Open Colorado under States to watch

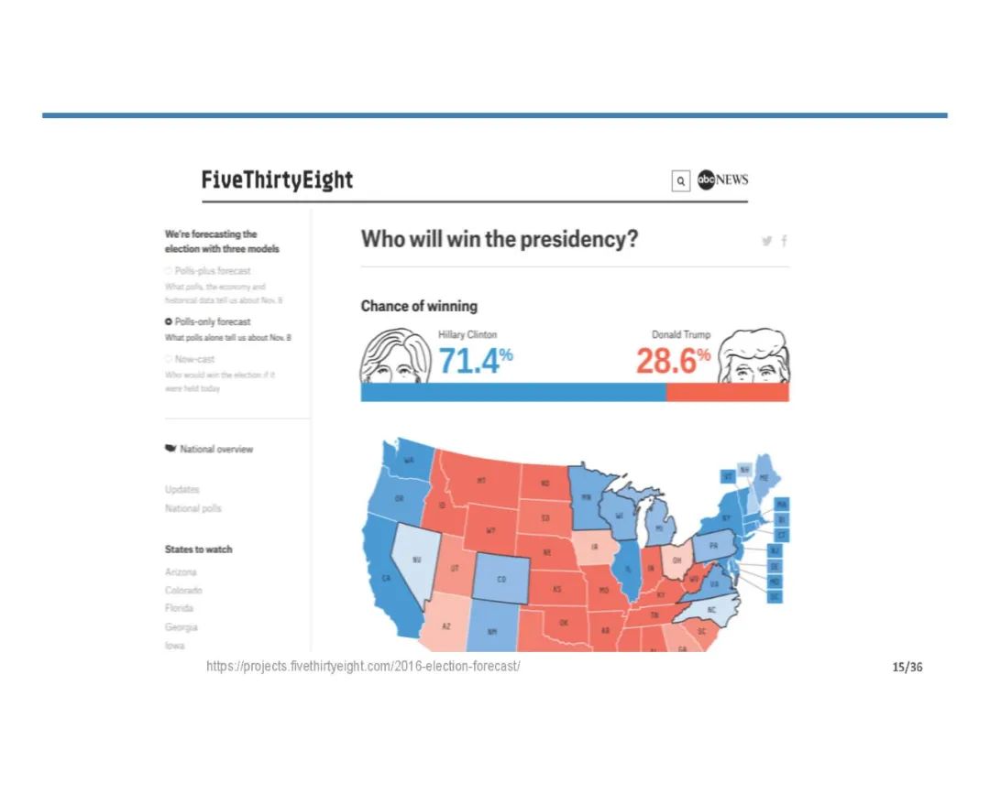[183, 591]
